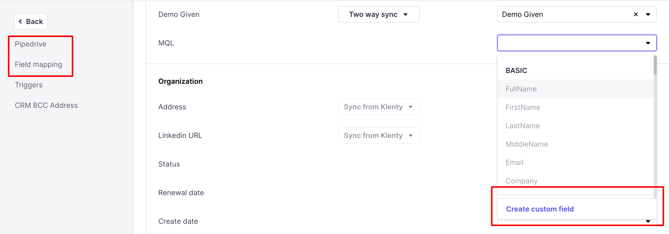Open Linkedin URL sync direction dropdown
Screen dimensions: 669x234
(x=378, y=136)
